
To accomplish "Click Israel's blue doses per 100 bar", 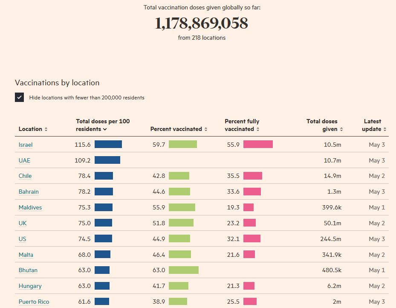I will [108, 145].
